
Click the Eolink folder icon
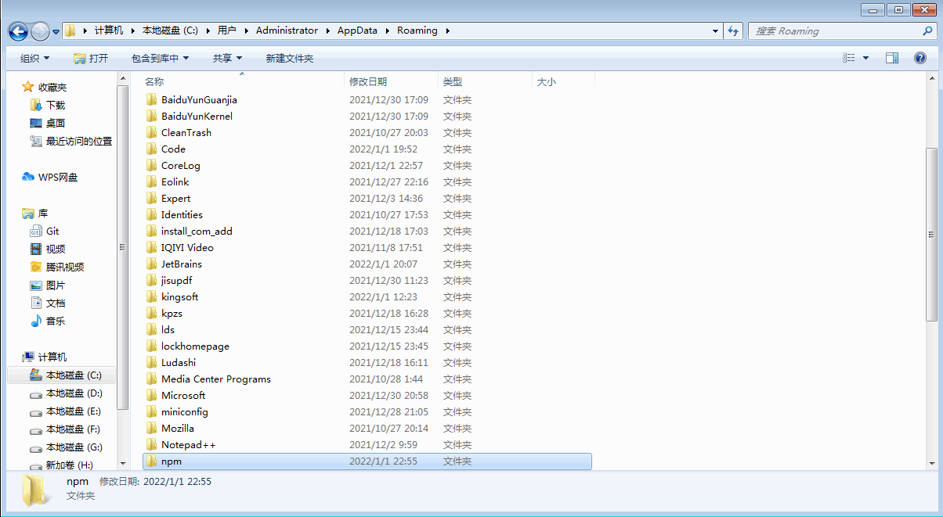click(x=152, y=181)
